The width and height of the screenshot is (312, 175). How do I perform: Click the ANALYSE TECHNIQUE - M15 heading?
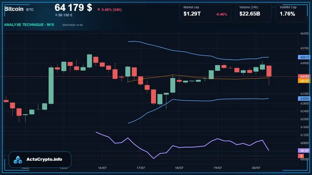point(29,25)
